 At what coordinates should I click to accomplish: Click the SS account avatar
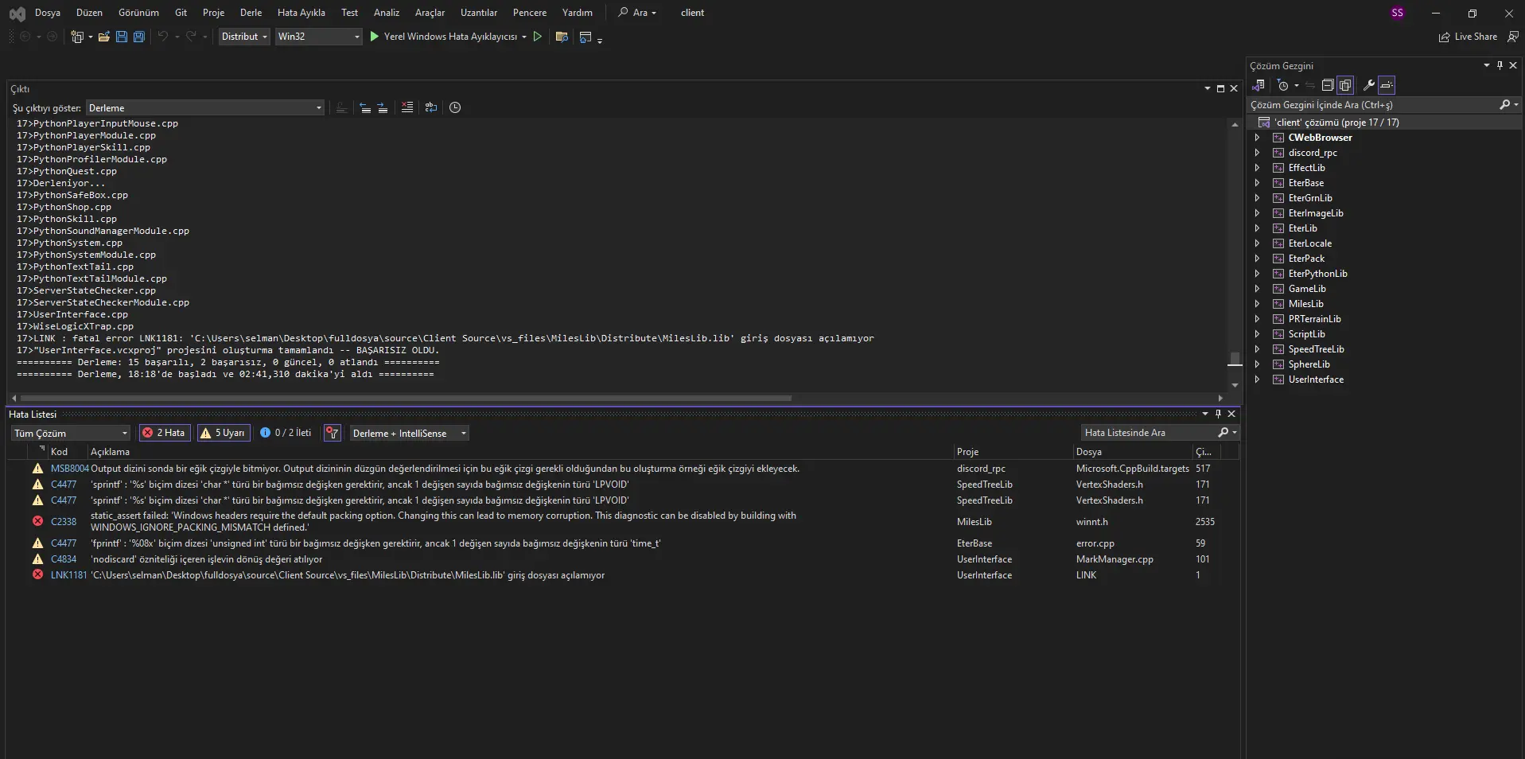pyautogui.click(x=1397, y=13)
